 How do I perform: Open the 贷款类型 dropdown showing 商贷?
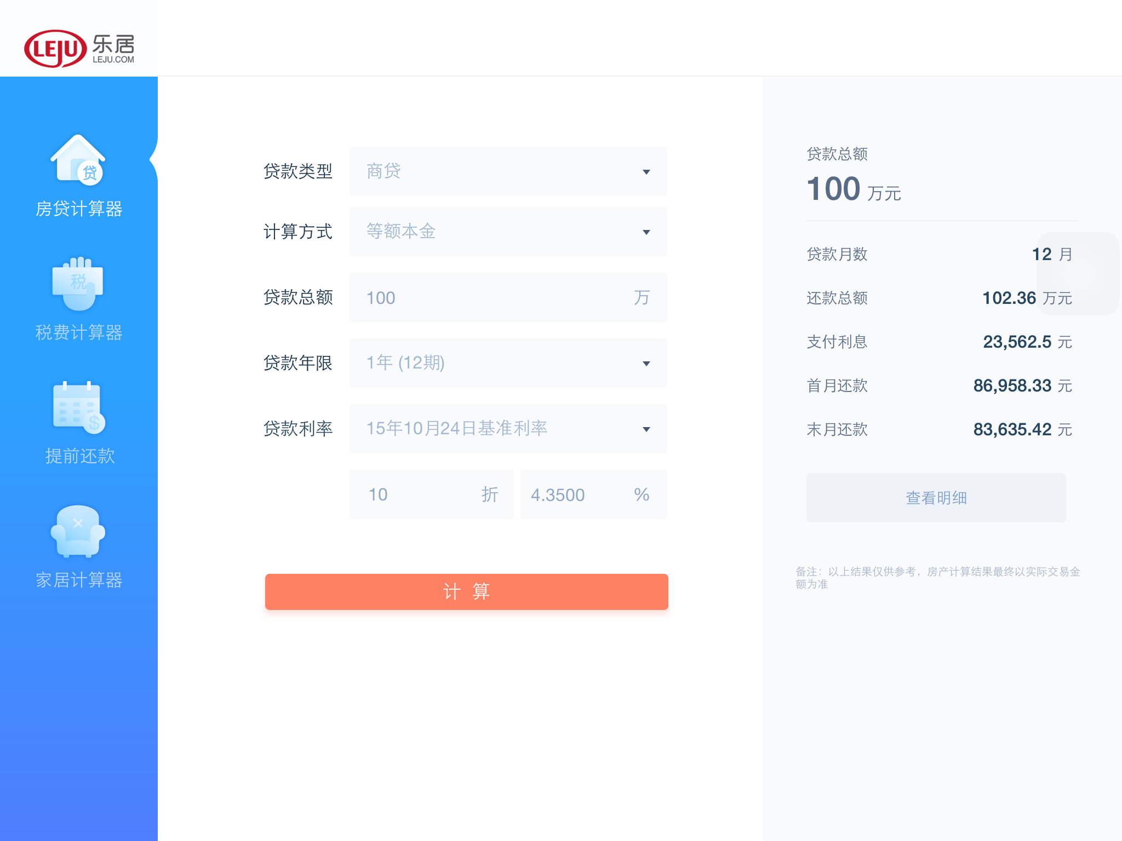pyautogui.click(x=508, y=171)
